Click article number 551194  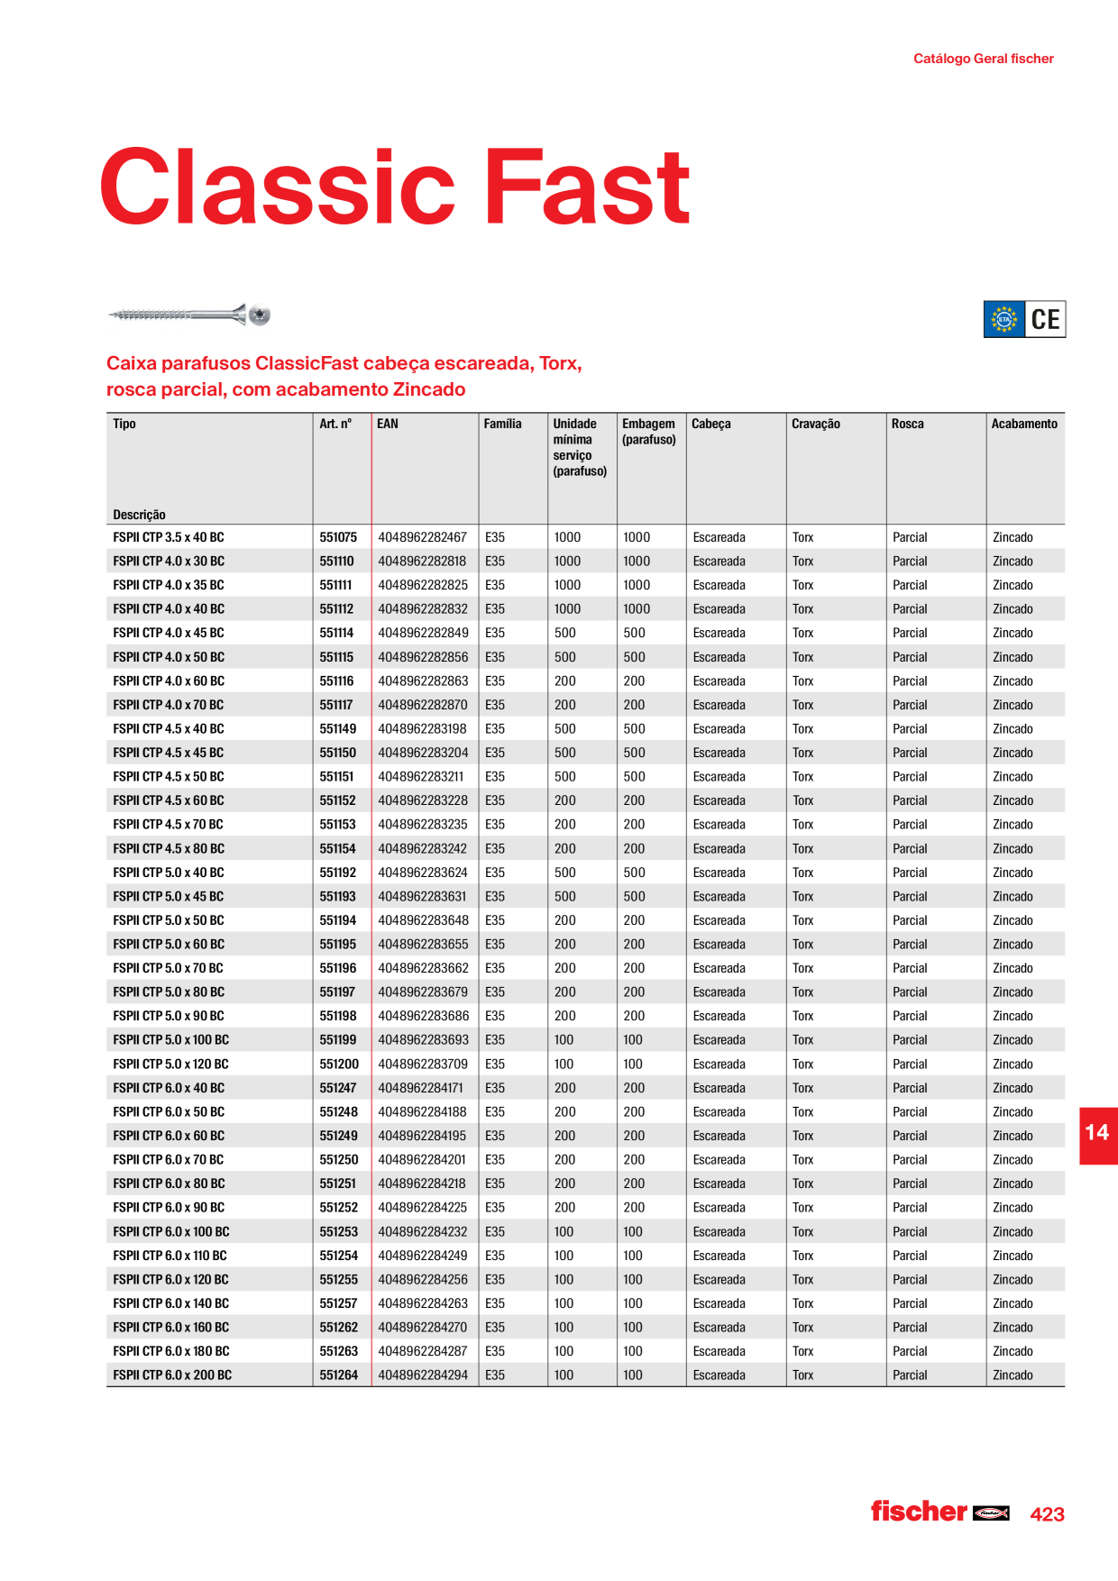click(338, 920)
